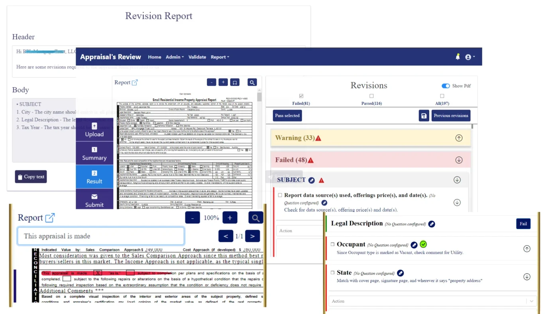This screenshot has width=558, height=314.
Task: Click the save revisions disk icon
Action: coord(424,116)
